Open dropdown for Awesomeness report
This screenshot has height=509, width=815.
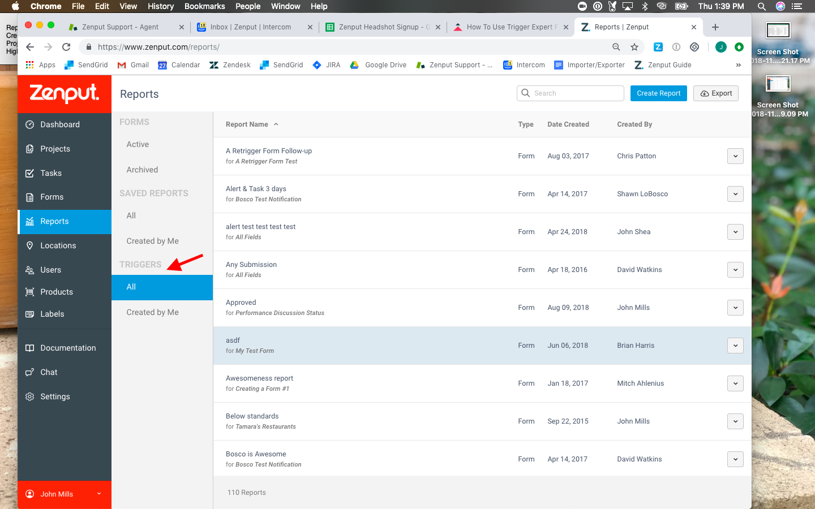(x=735, y=383)
